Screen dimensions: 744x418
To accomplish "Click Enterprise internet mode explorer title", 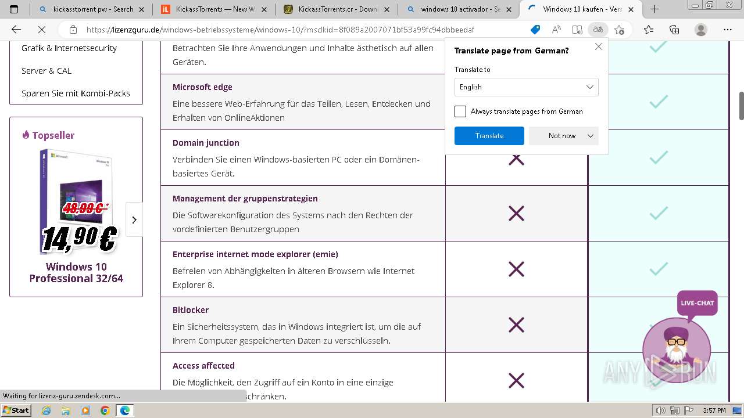I will point(255,254).
